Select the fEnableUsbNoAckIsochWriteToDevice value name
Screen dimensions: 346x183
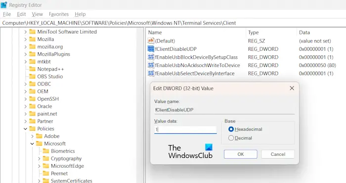click(197, 66)
